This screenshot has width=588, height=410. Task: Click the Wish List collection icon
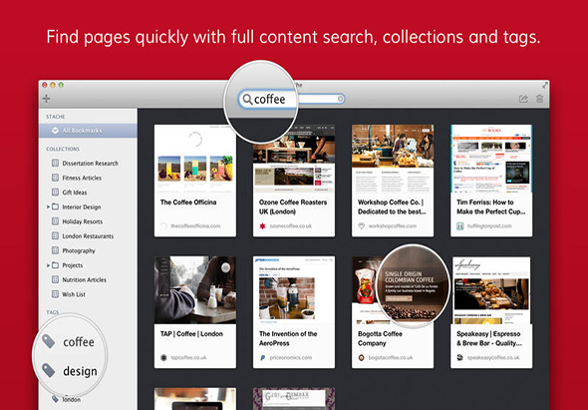[x=55, y=294]
